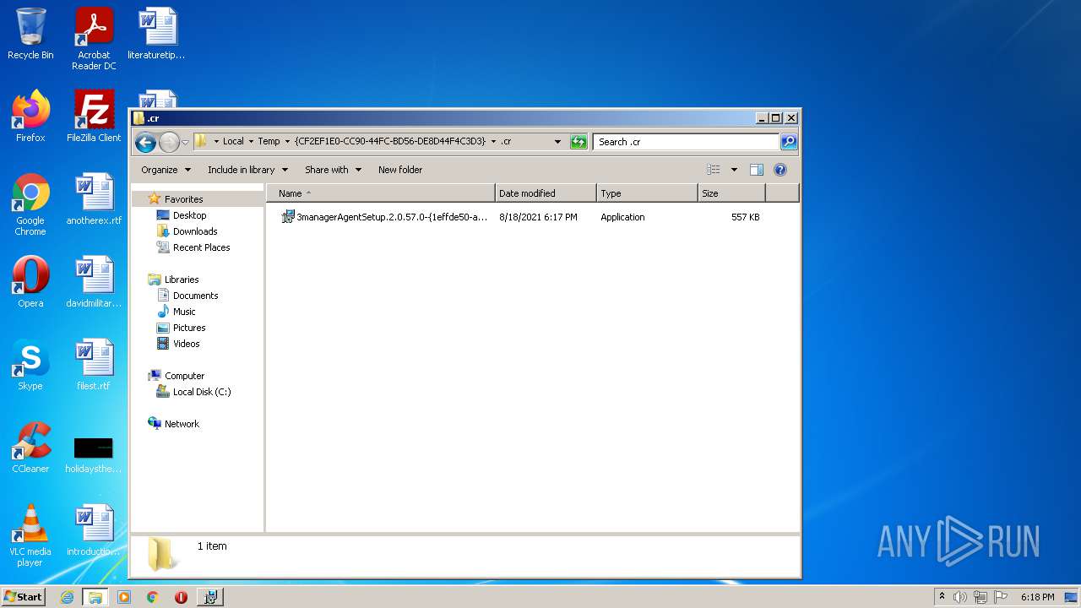1081x608 pixels.
Task: Expand dropdown after the GUID folder
Action: [493, 142]
